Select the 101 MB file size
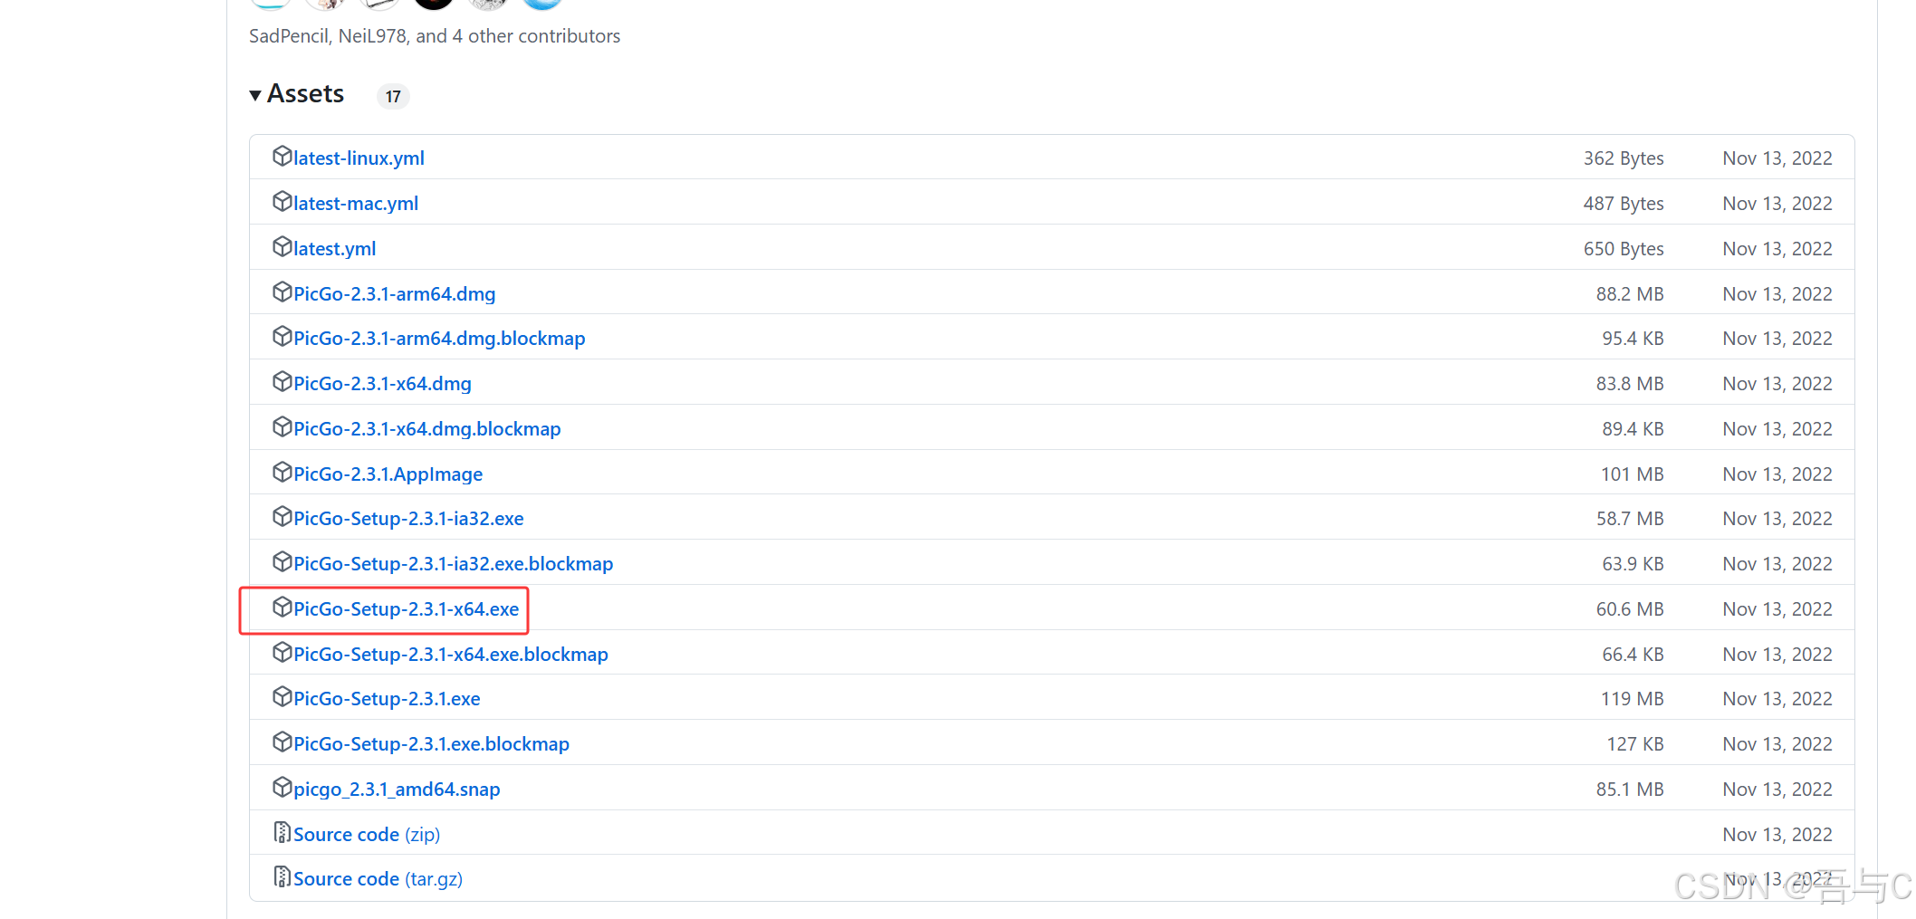Viewport: 1916px width, 919px height. click(x=1633, y=474)
